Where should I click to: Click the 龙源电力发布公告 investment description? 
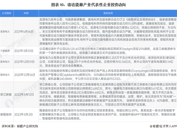tap(108, 31)
